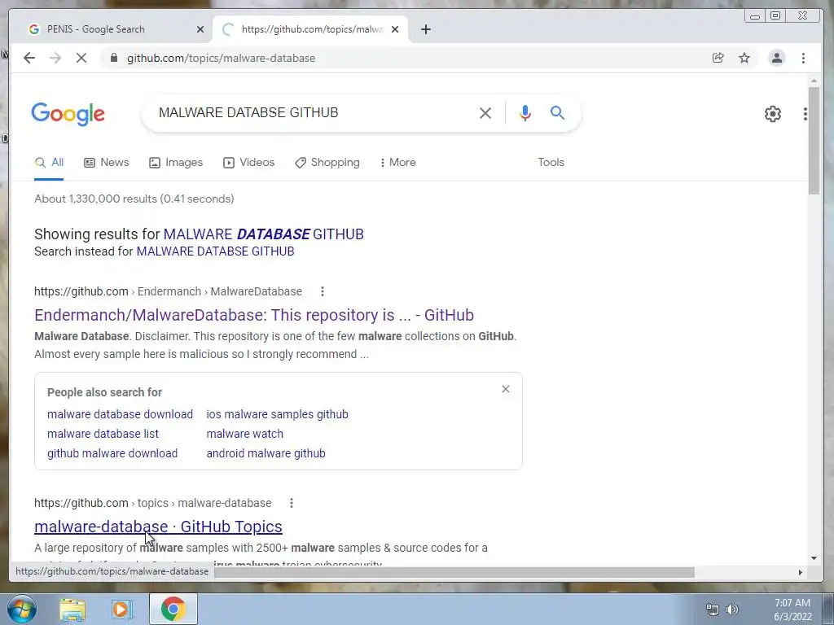Screen dimensions: 834x625
Task: Click the About 1,330,000 results text
Action: pos(134,199)
